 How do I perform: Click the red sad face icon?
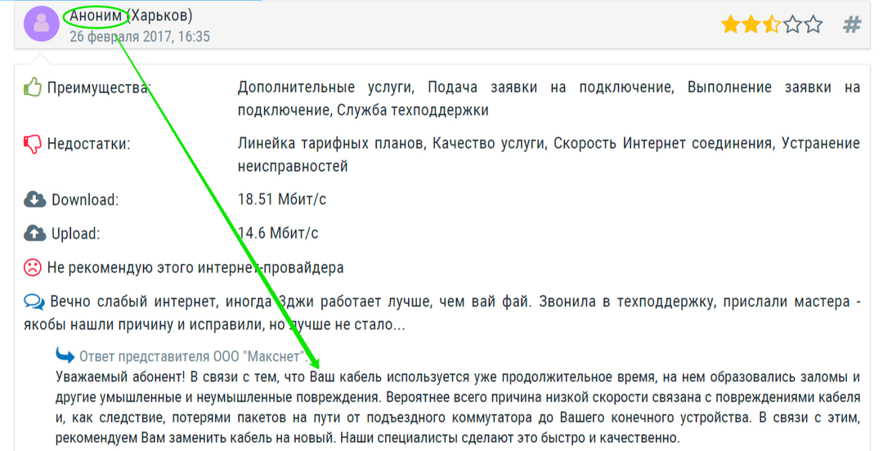point(33,267)
